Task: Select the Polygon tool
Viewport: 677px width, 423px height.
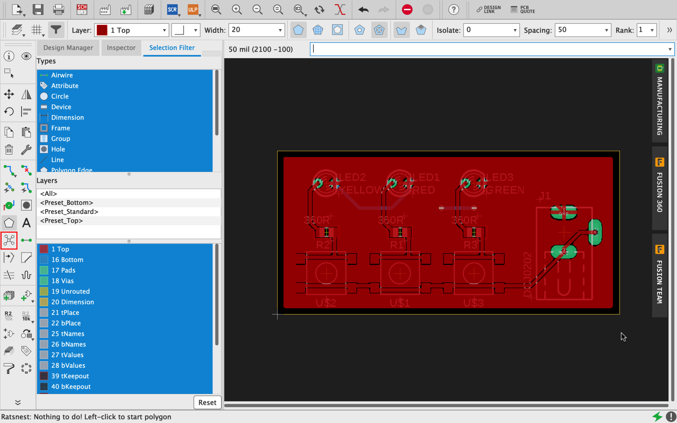Action: [9, 223]
